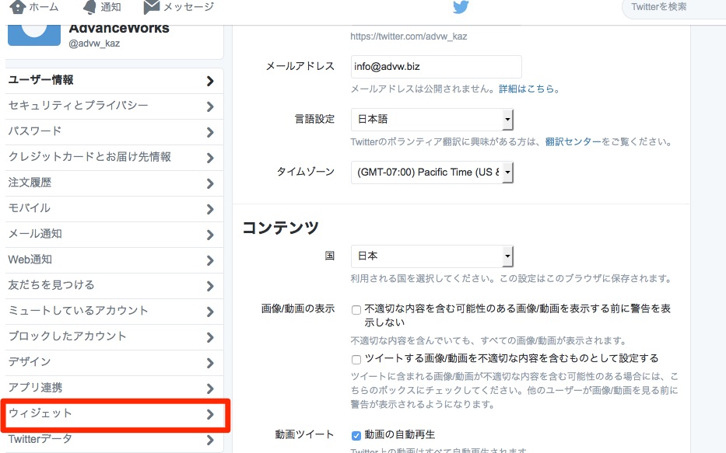726x453 pixels.
Task: Click the notifications bell icon
Action: click(x=89, y=6)
